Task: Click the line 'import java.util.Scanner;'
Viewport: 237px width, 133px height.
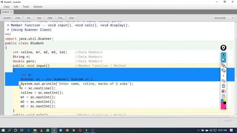Action: [x=29, y=39]
